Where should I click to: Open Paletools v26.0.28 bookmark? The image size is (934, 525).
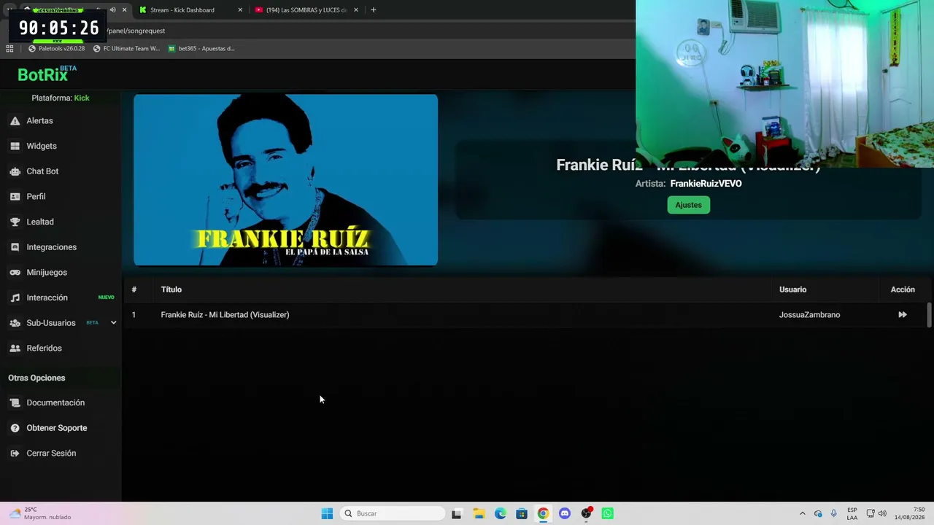click(57, 49)
